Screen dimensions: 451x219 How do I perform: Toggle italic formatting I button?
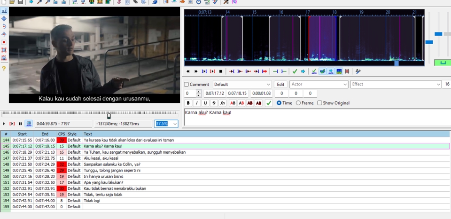tap(197, 103)
